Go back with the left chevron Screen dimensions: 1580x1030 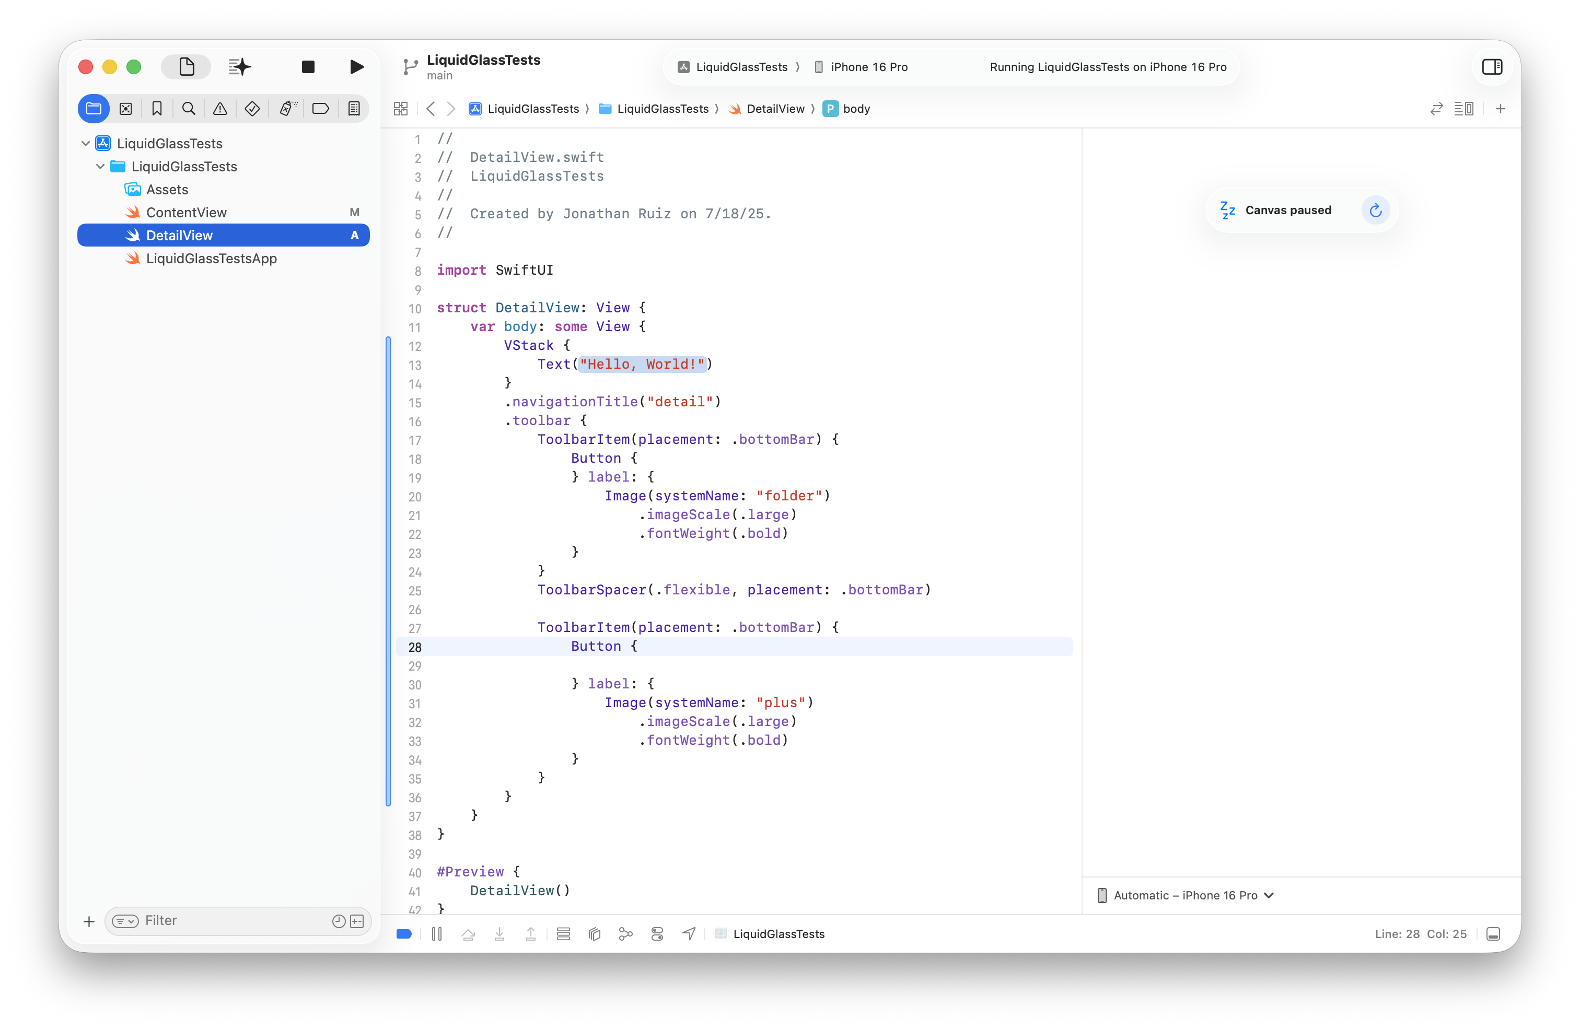click(x=431, y=109)
